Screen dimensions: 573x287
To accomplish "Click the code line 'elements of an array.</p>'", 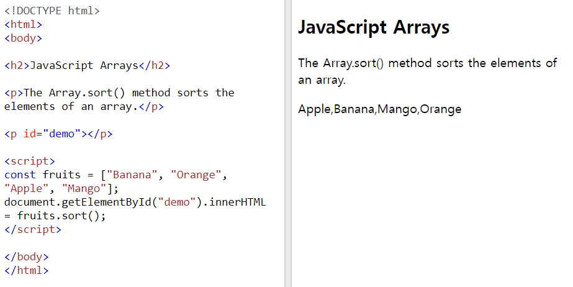I will tap(84, 106).
